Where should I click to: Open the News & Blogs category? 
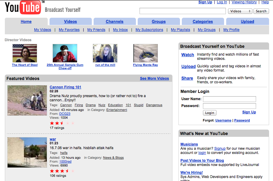[113, 158]
